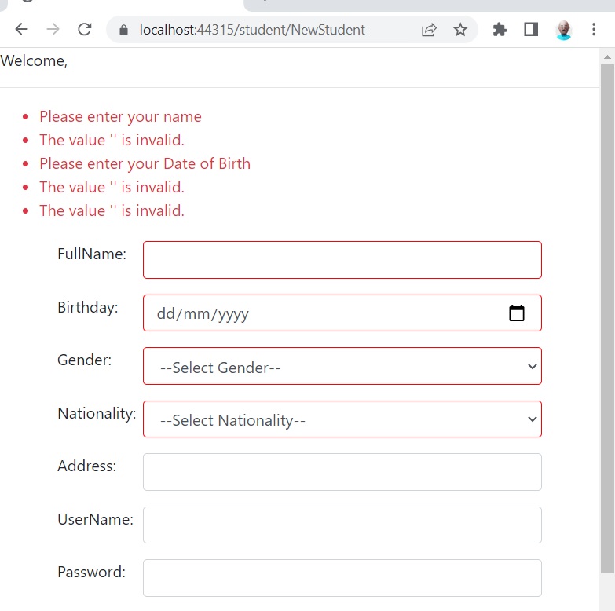
Task: Click the share page icon
Action: (429, 30)
